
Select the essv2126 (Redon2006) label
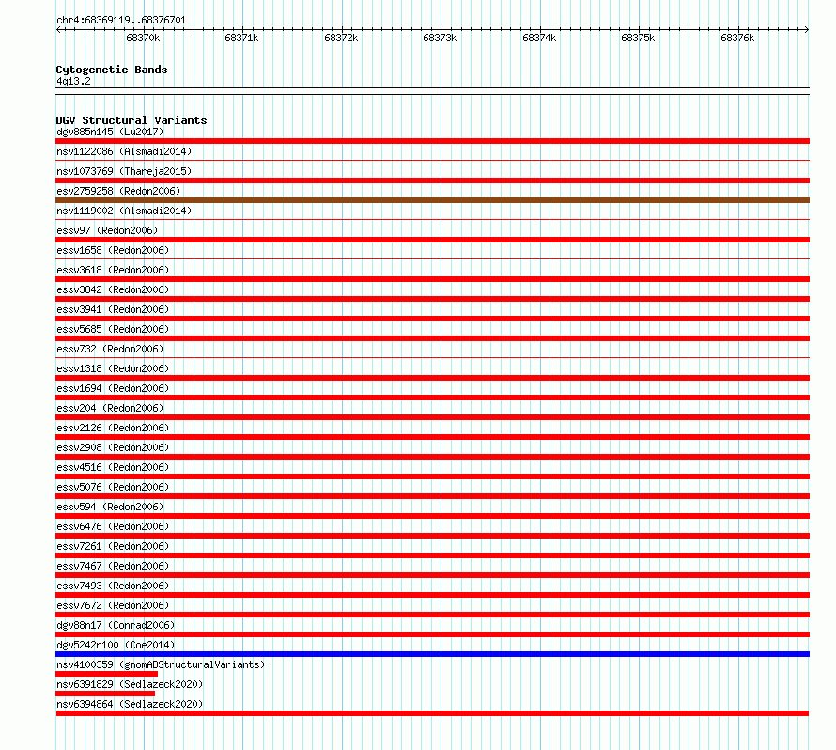pyautogui.click(x=113, y=428)
